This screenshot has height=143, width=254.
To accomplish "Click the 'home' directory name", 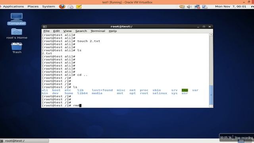I will click(69, 93).
